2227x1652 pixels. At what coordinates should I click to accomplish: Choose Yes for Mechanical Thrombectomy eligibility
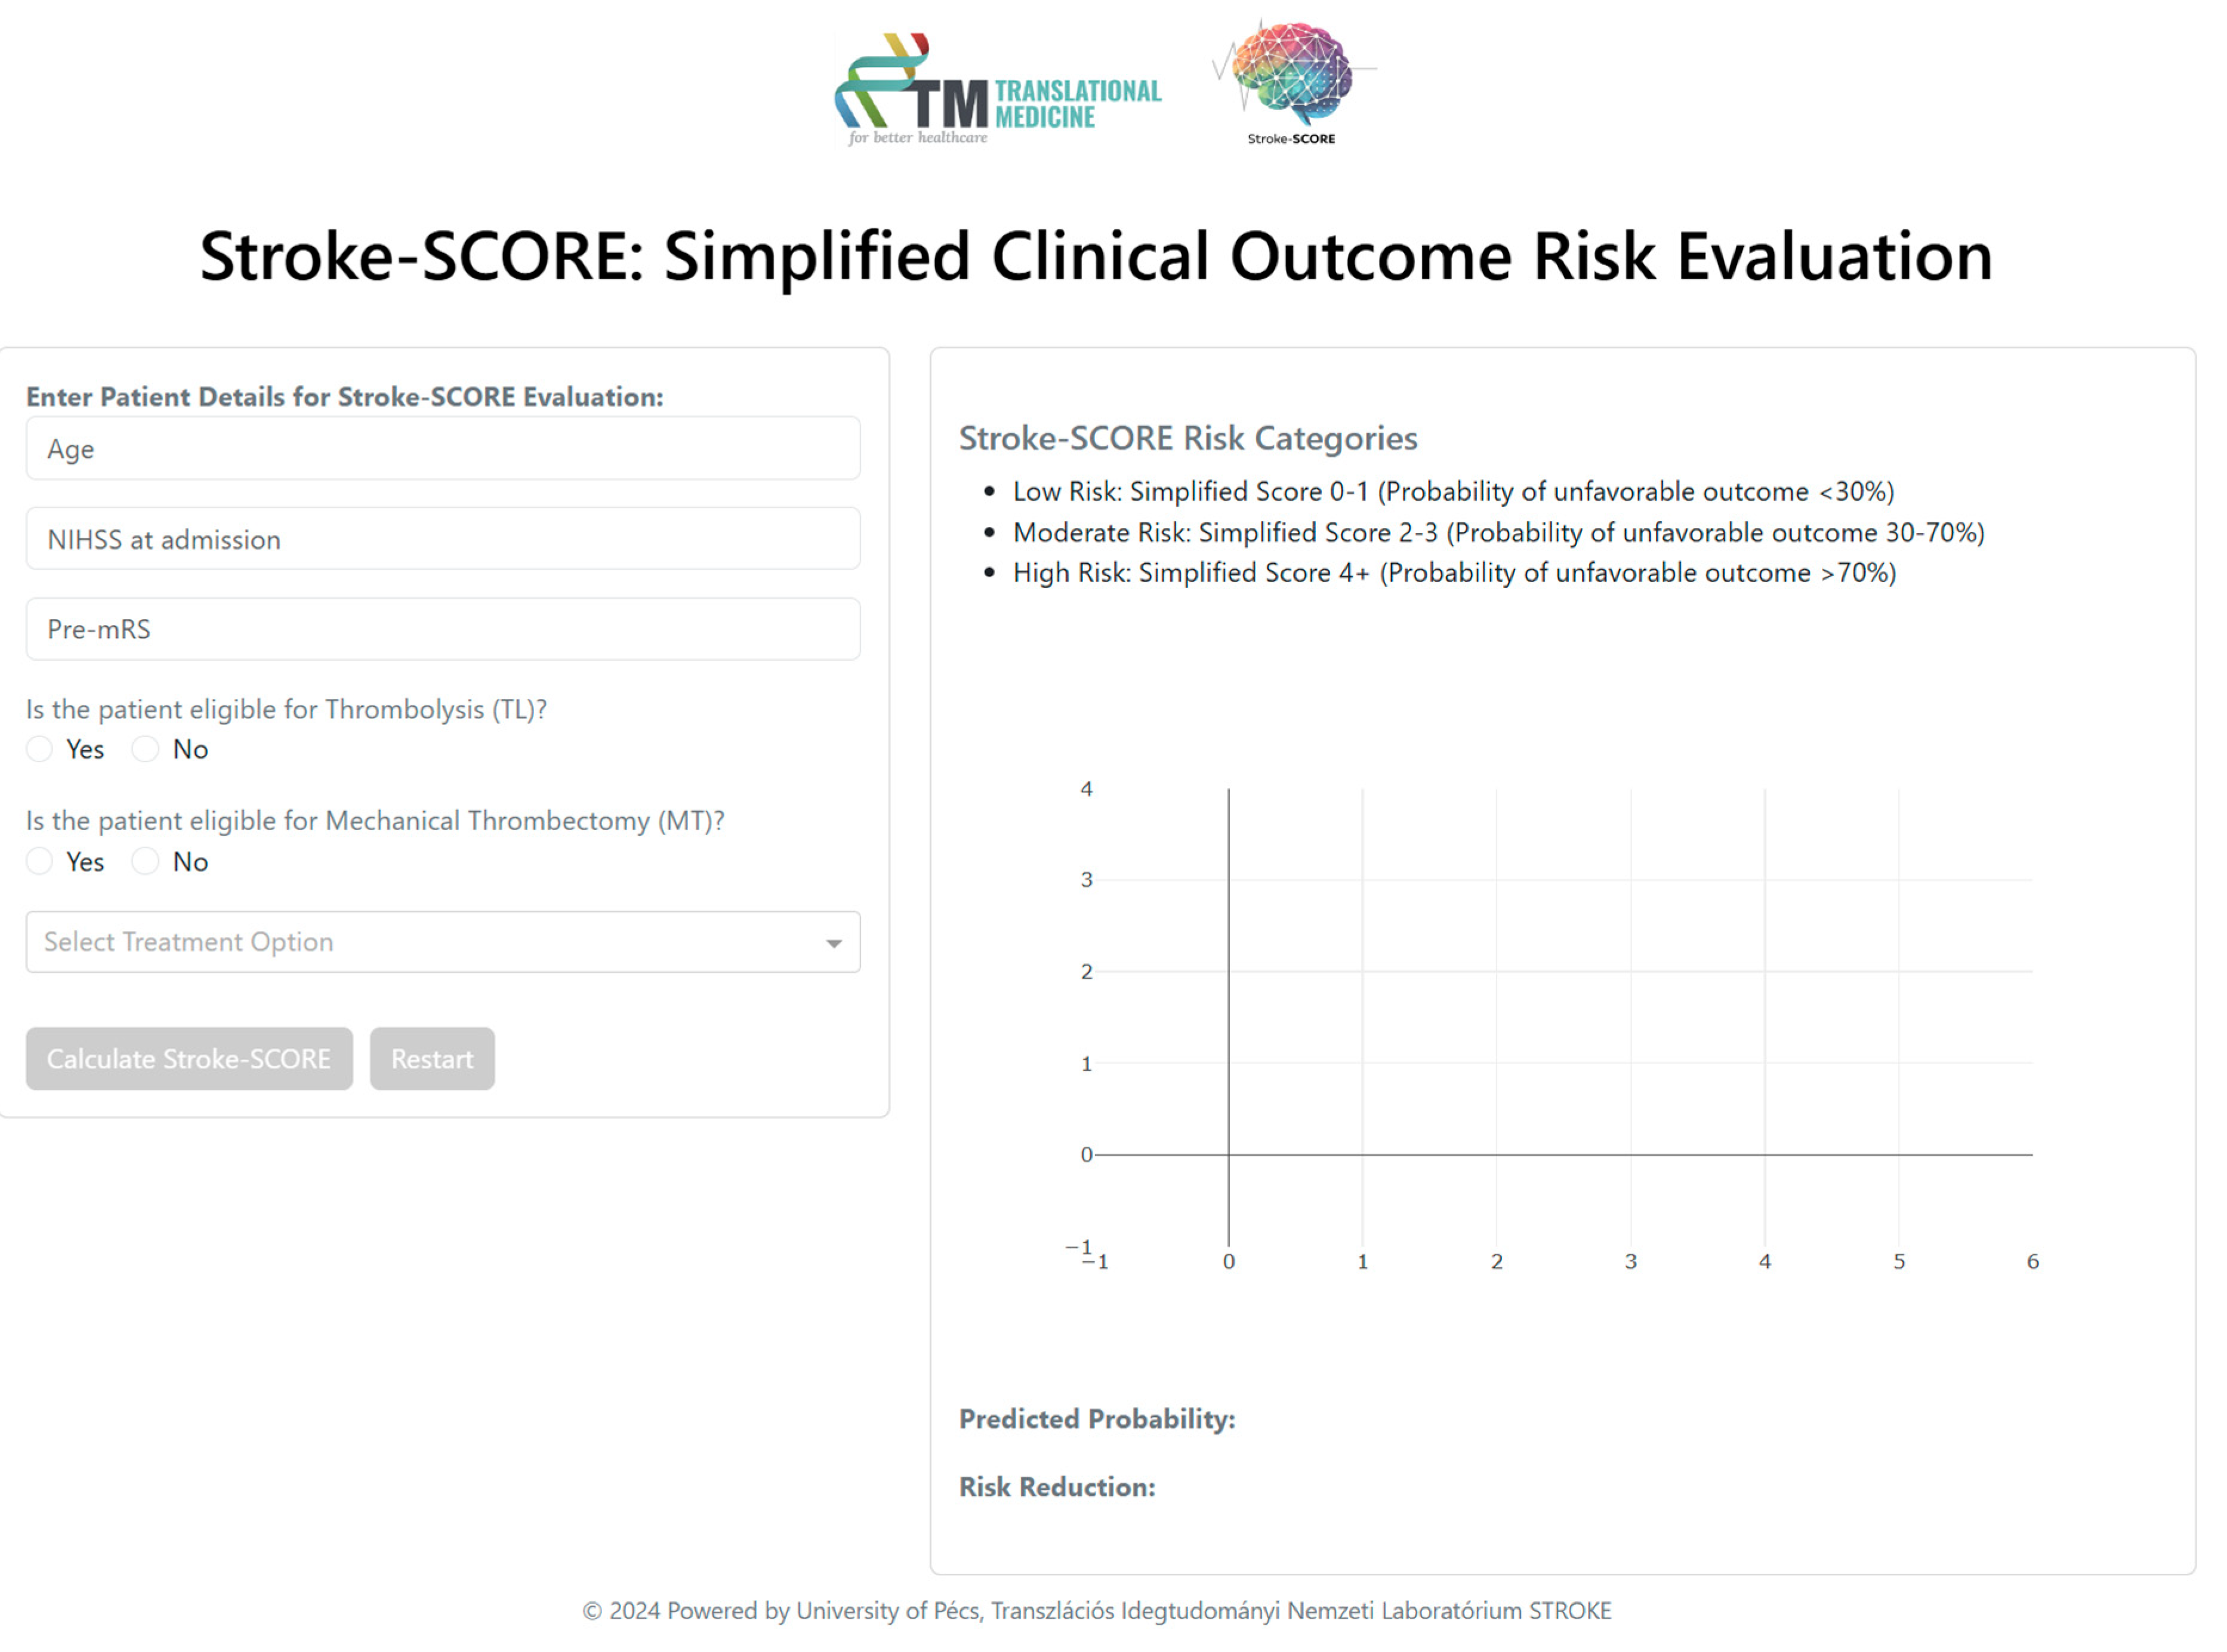40,861
